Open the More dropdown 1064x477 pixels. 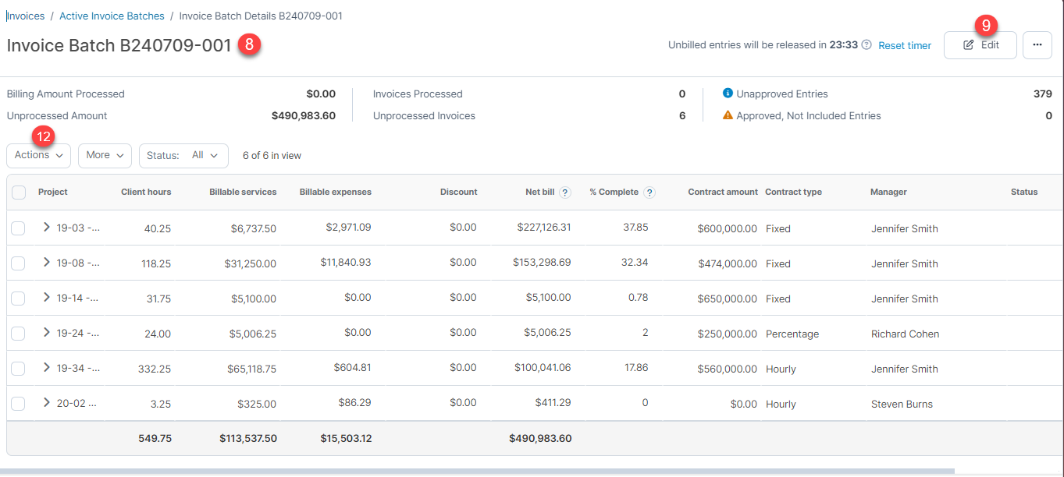pyautogui.click(x=104, y=154)
